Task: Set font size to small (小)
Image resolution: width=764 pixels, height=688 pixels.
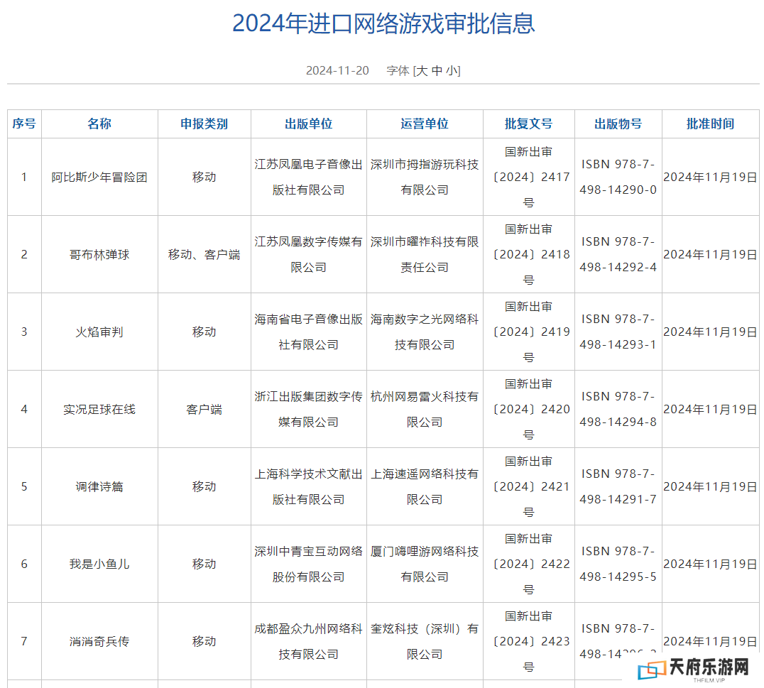Action: 452,70
